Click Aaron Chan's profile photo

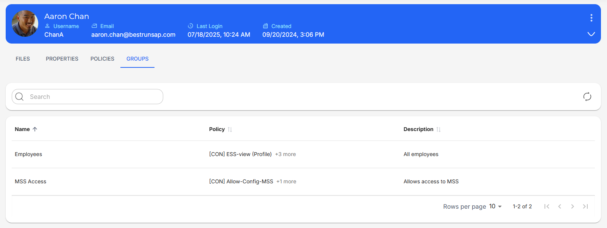point(25,23)
